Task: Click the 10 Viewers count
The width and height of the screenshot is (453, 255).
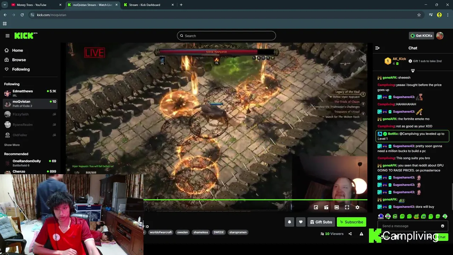Action: click(x=332, y=234)
